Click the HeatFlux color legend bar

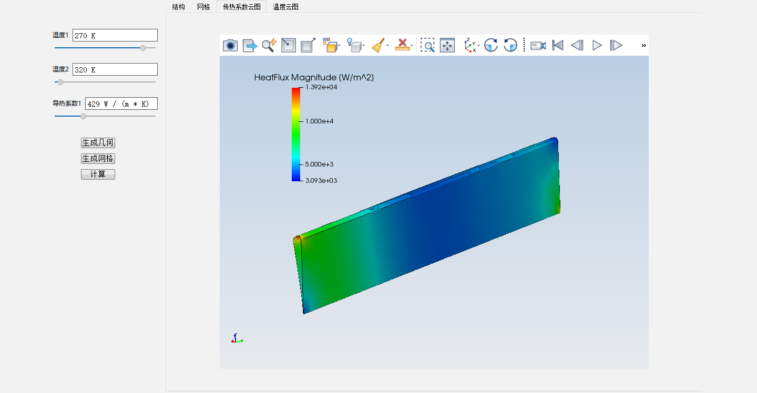pos(296,135)
